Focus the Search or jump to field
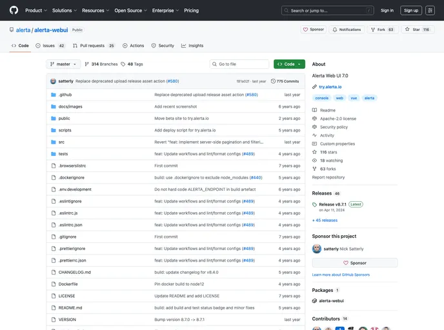The height and width of the screenshot is (330, 444). (x=327, y=10)
